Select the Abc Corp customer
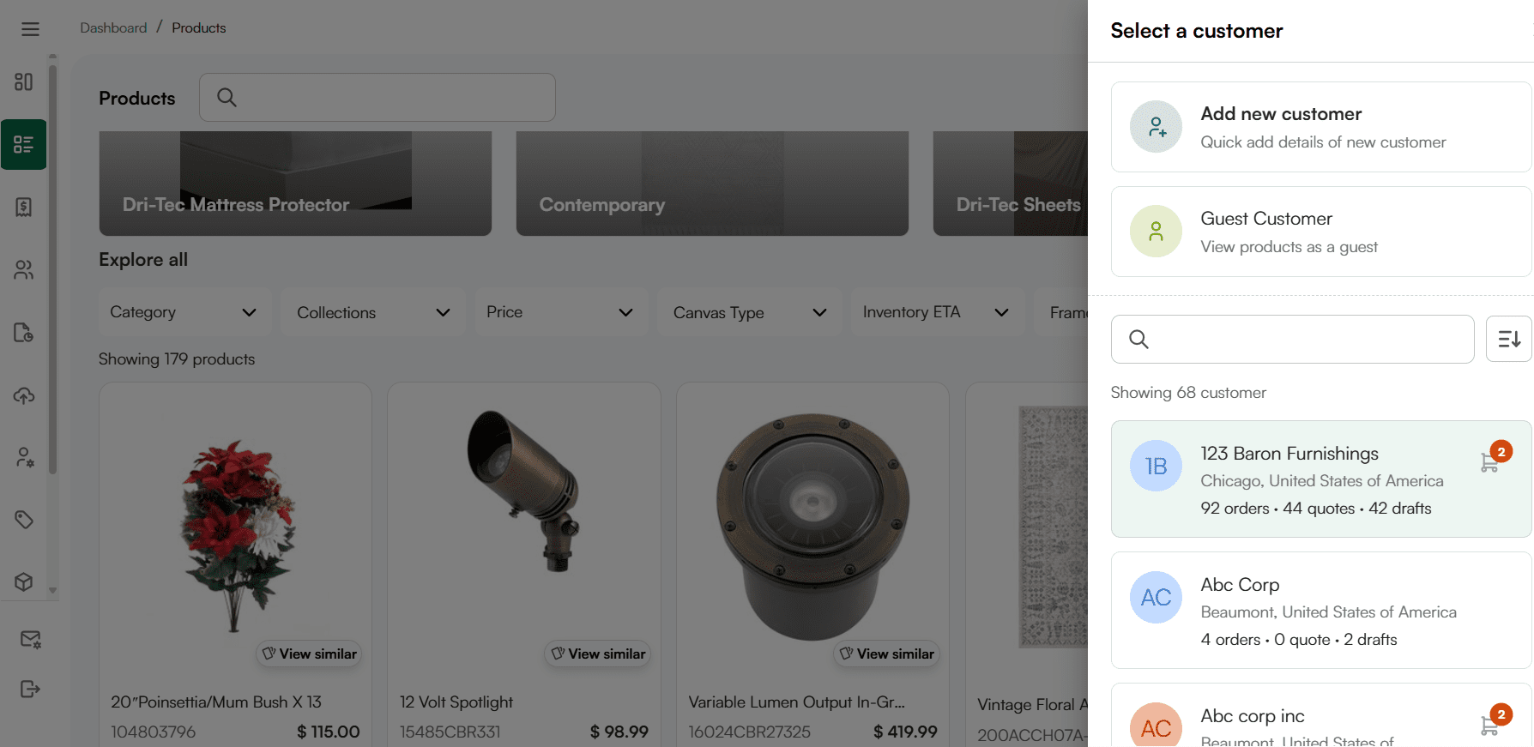This screenshot has height=747, width=1534. 1320,611
